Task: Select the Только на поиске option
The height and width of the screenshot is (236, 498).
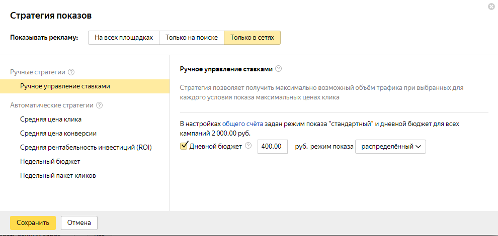Action: (192, 38)
